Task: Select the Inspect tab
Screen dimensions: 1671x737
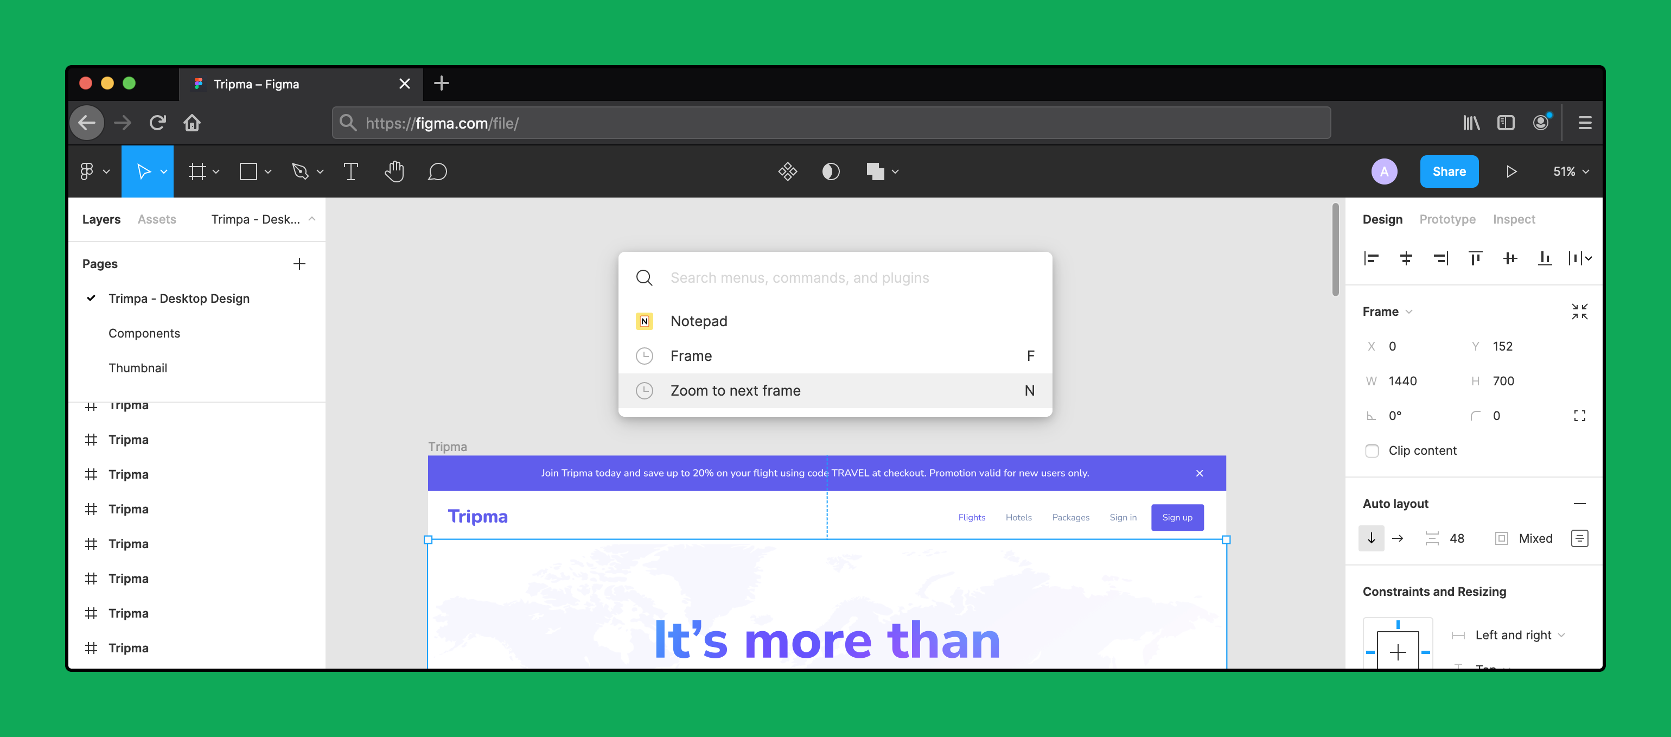Action: (1513, 219)
